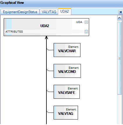Select the VALVCHAR element node
123x125 pixels.
click(67, 50)
